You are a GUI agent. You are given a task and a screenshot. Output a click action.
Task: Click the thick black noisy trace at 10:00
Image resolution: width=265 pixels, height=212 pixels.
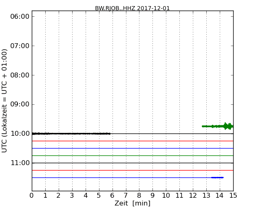(x=71, y=134)
